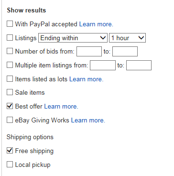This screenshot has width=174, height=176.
Task: Uncheck the Free shipping option
Action: (x=10, y=151)
